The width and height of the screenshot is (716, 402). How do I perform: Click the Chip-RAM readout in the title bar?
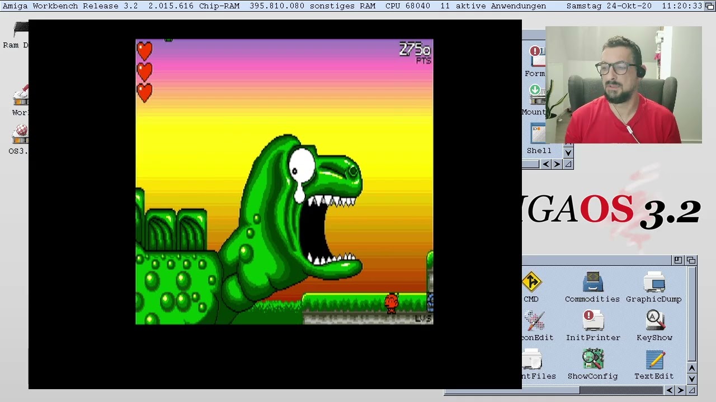(x=194, y=6)
